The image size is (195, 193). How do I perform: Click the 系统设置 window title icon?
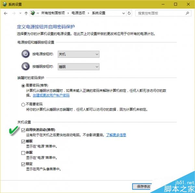coord(5,4)
